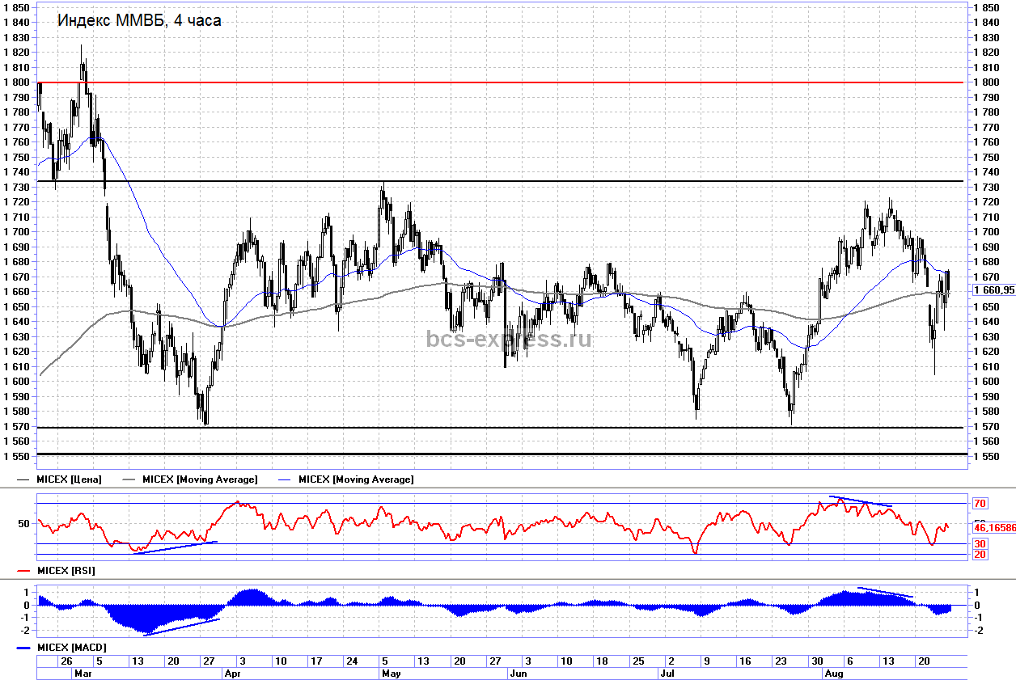Select the Apr month label on time axis

tap(233, 673)
